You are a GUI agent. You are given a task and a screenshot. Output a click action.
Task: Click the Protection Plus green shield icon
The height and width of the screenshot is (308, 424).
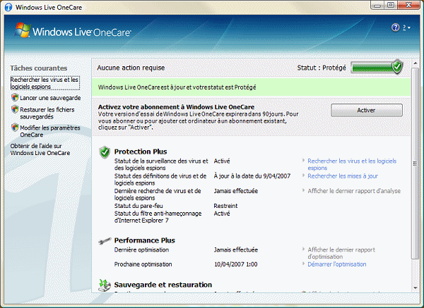point(105,152)
